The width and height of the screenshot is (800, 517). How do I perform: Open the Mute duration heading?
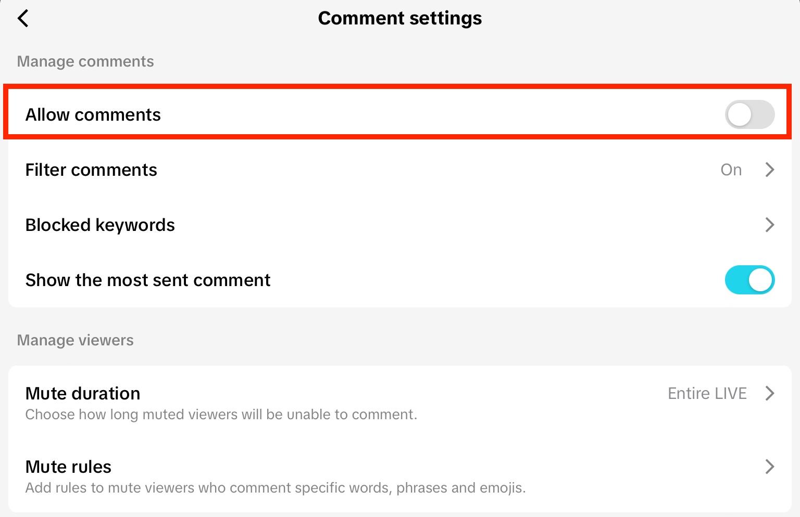coord(83,393)
